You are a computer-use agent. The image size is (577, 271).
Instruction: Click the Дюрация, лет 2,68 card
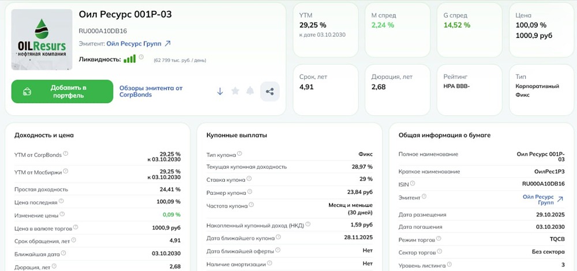tap(398, 90)
